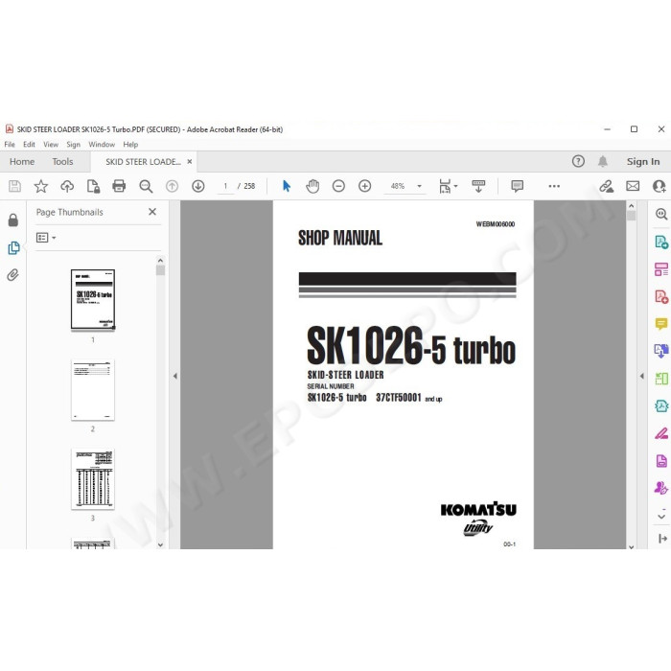This screenshot has width=671, height=671.
Task: Select the SKID STEER LOADE... document tab
Action: tap(143, 162)
